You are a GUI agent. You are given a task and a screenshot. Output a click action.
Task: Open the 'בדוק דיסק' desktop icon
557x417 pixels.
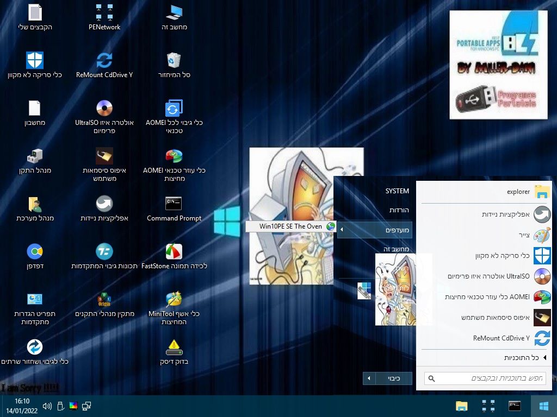click(x=174, y=352)
